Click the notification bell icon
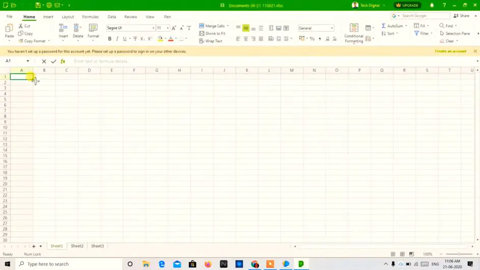The image size is (480, 270). coord(432,5)
